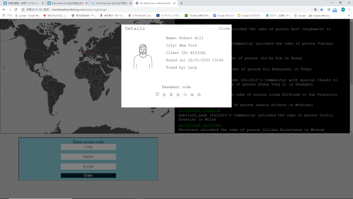Open the Chrome three-dot menu

[349, 10]
